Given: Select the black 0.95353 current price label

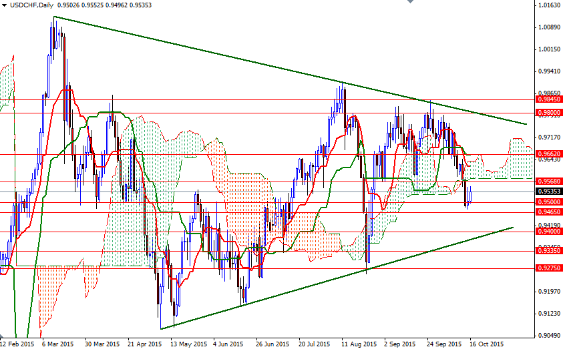Looking at the screenshot, I should click(x=548, y=191).
